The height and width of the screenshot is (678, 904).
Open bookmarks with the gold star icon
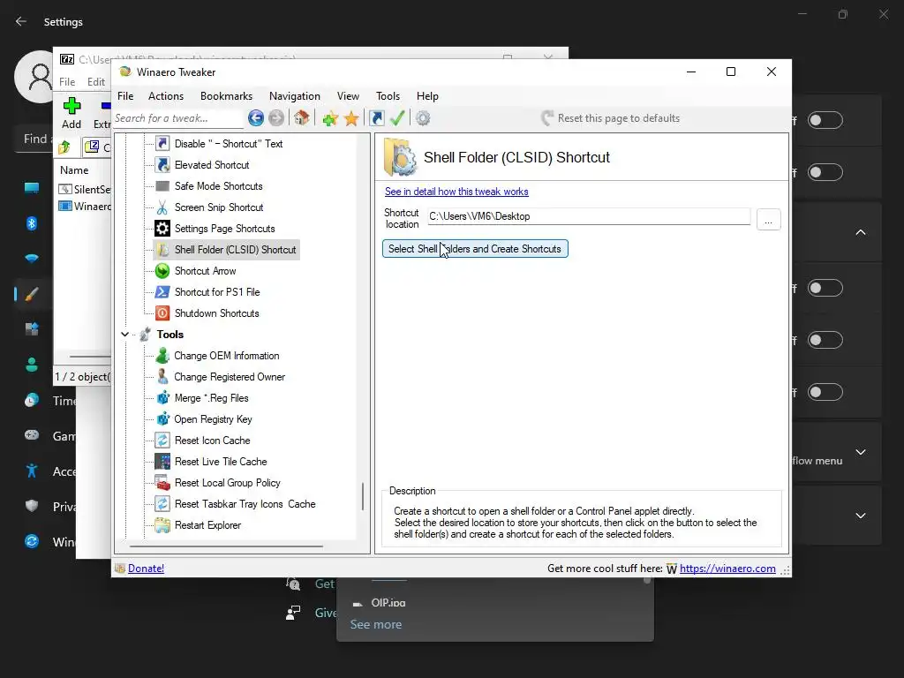pyautogui.click(x=351, y=119)
